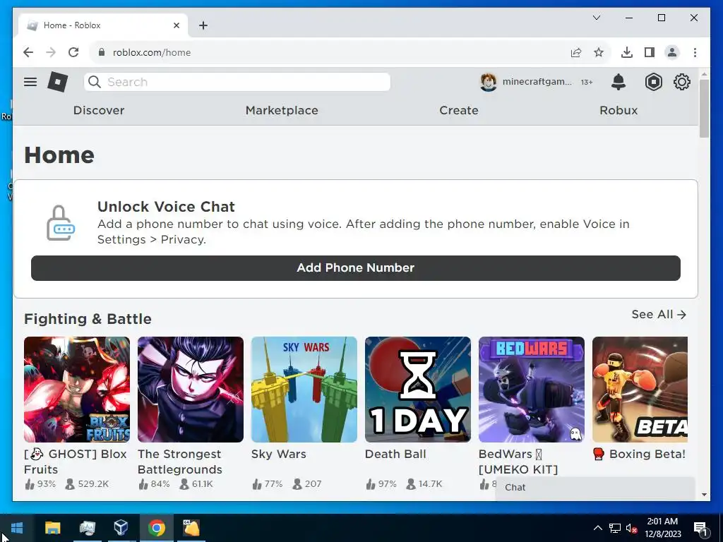723x542 pixels.
Task: Open the Roblox hamburger navigation menu
Action: pyautogui.click(x=30, y=82)
